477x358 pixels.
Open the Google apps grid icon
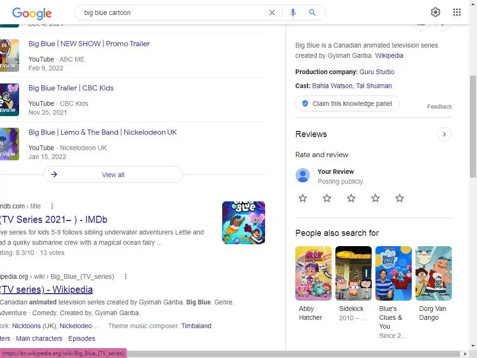[x=457, y=12]
